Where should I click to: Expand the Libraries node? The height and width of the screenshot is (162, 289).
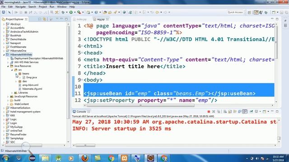pyautogui.click(x=12, y=93)
